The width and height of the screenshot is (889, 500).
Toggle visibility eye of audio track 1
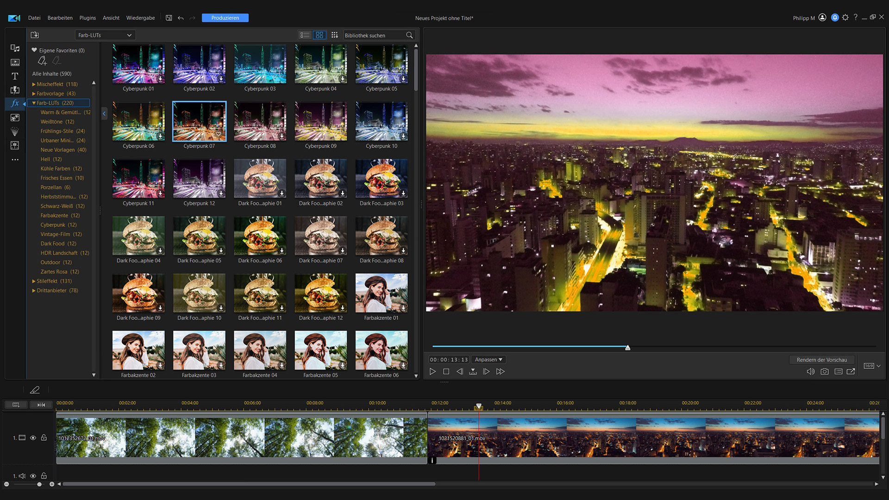[x=33, y=476]
